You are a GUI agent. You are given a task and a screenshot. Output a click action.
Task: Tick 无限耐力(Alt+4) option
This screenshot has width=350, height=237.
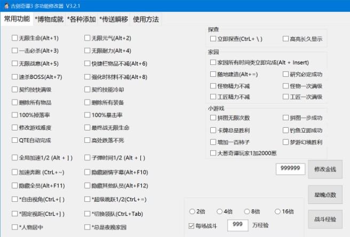click(x=87, y=51)
